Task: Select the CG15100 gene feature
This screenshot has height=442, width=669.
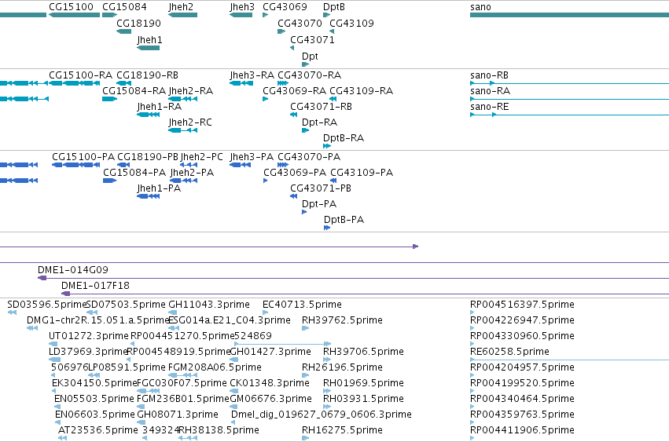Action: pyautogui.click(x=74, y=15)
